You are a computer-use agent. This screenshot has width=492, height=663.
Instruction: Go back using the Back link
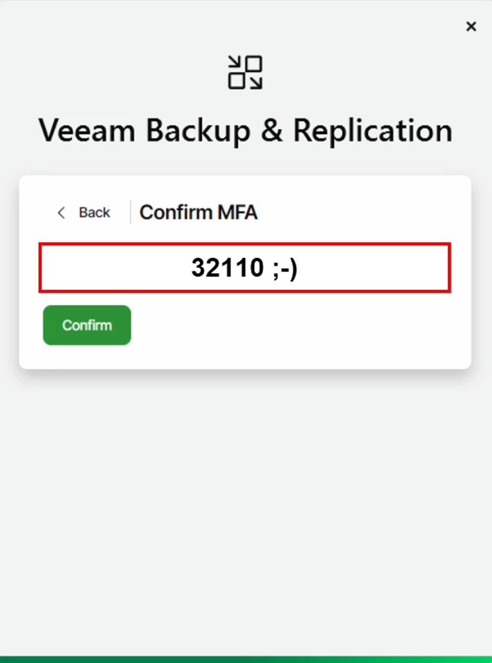click(94, 213)
